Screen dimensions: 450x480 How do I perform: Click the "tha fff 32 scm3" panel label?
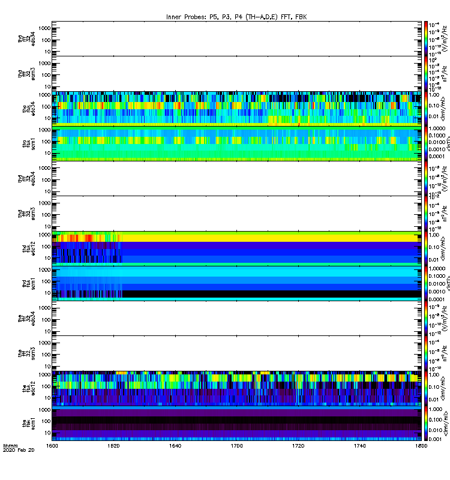(26, 74)
